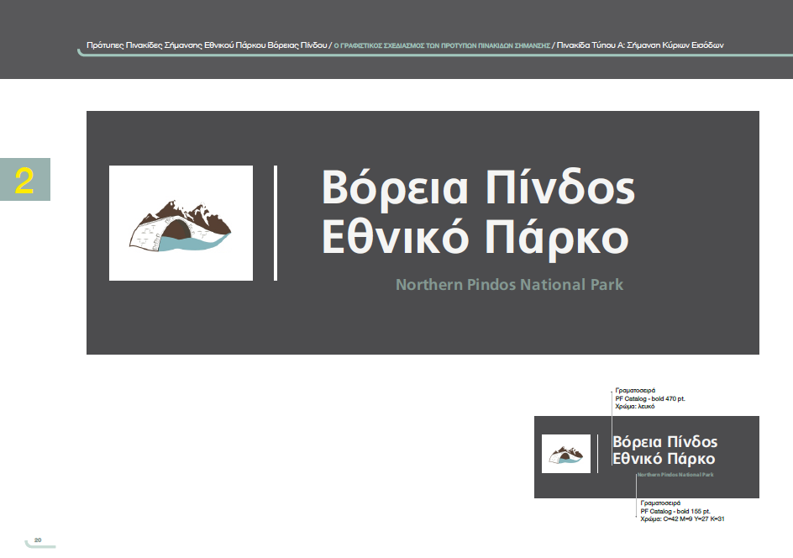
Task: Click the small "Βόρεια Πίνδος" text in the thumbnail
Action: pos(665,442)
